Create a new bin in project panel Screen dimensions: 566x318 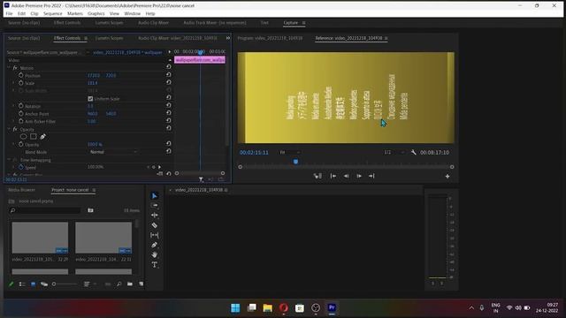pos(130,284)
